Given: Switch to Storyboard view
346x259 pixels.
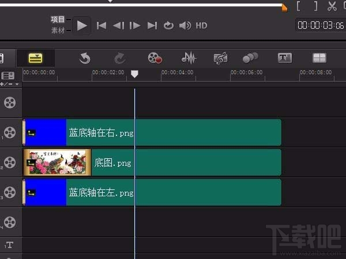Looking at the screenshot, I should click(x=2, y=58).
